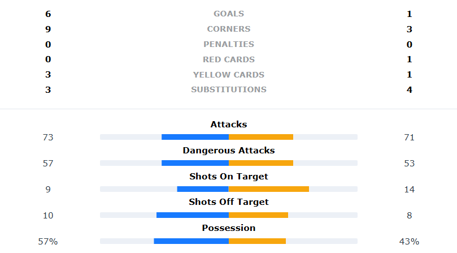Click the home team goals value 6
Viewport: 457px width, 253px height.
tap(48, 14)
